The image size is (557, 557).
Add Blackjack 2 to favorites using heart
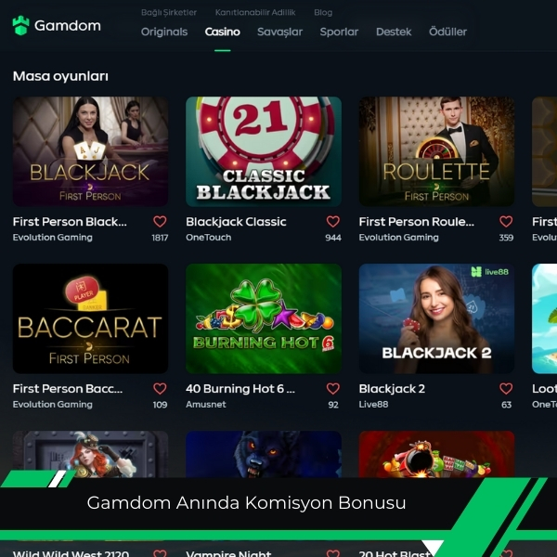[506, 389]
